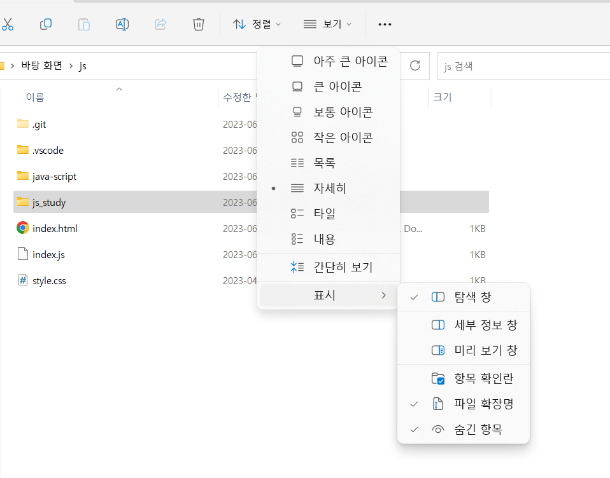Screen dimensions: 610x478
Task: Select the index.html file
Action: click(x=55, y=228)
